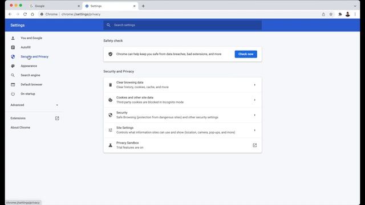
Task: Open About Chrome page
Action: point(21,128)
